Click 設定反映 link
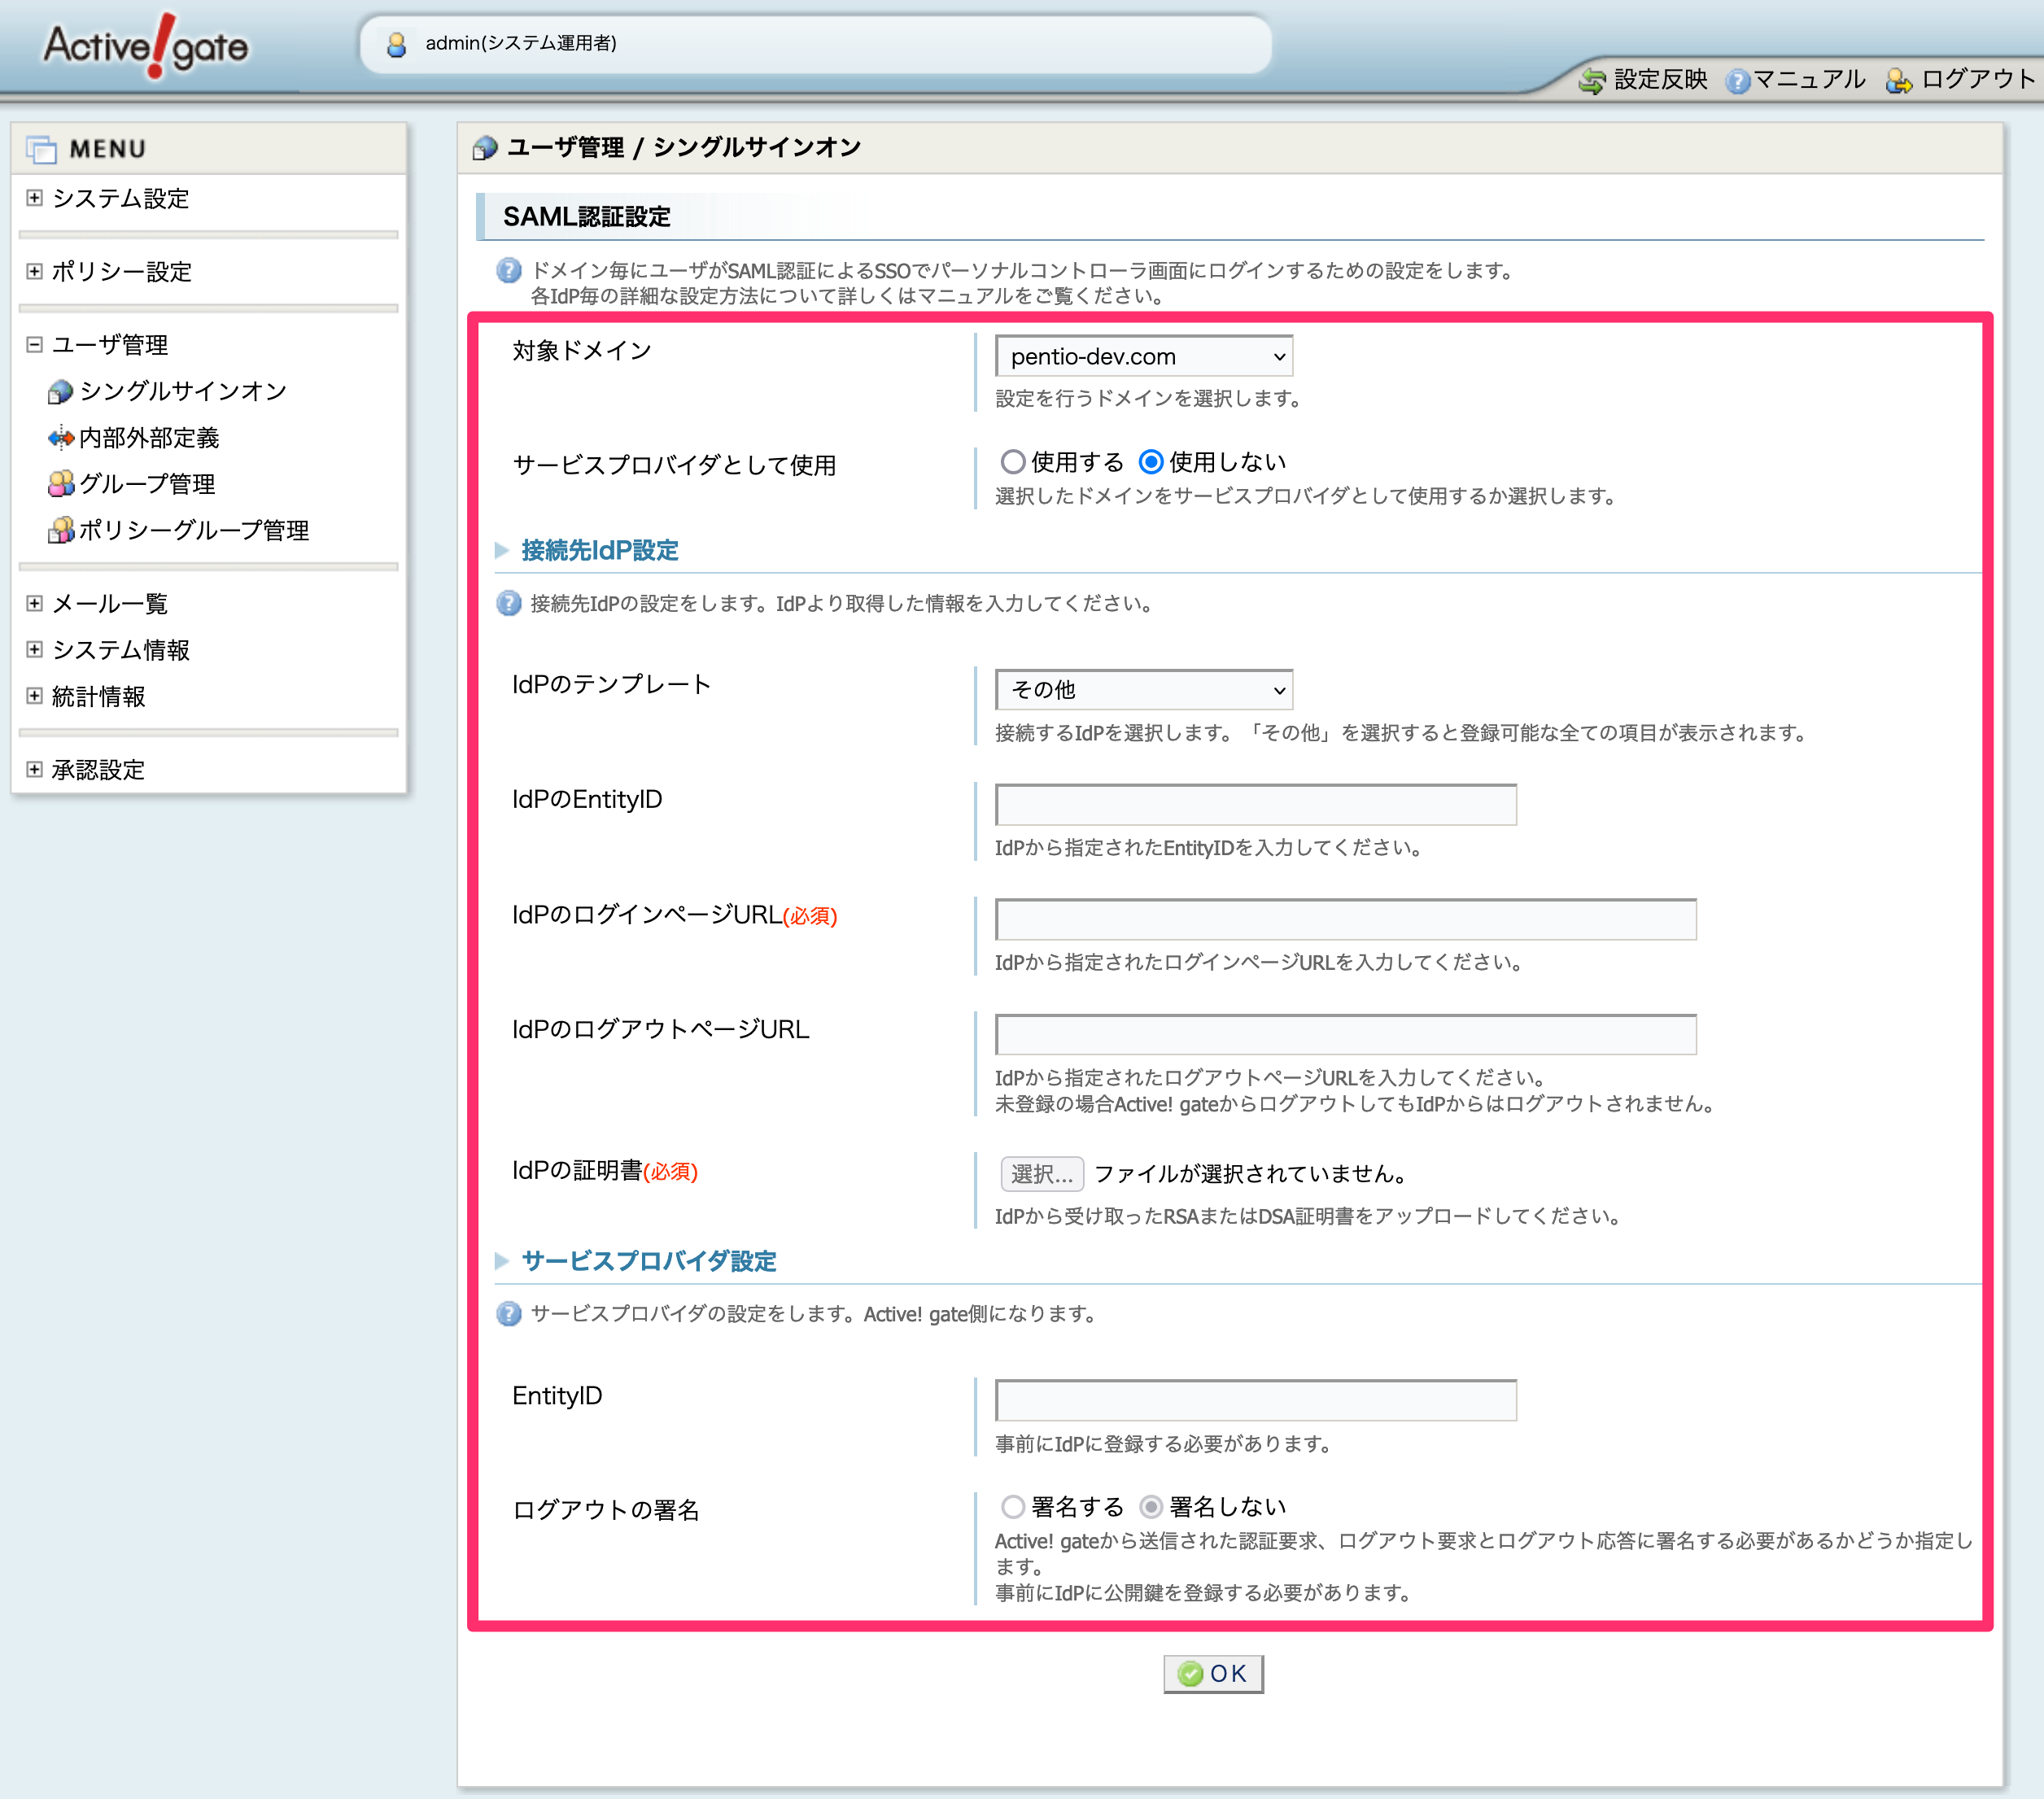The height and width of the screenshot is (1799, 2044). point(1660,80)
